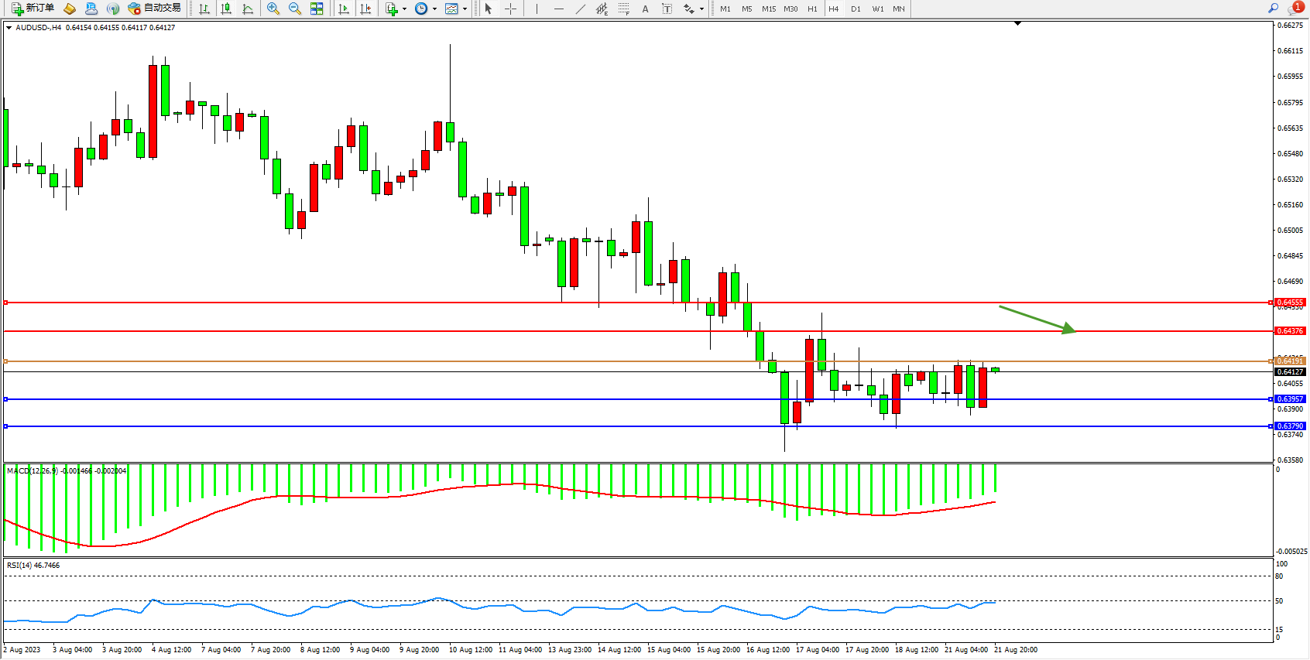Select the trendline drawing tool

(581, 9)
